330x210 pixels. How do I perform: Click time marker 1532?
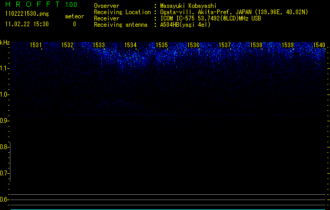[x=67, y=45]
